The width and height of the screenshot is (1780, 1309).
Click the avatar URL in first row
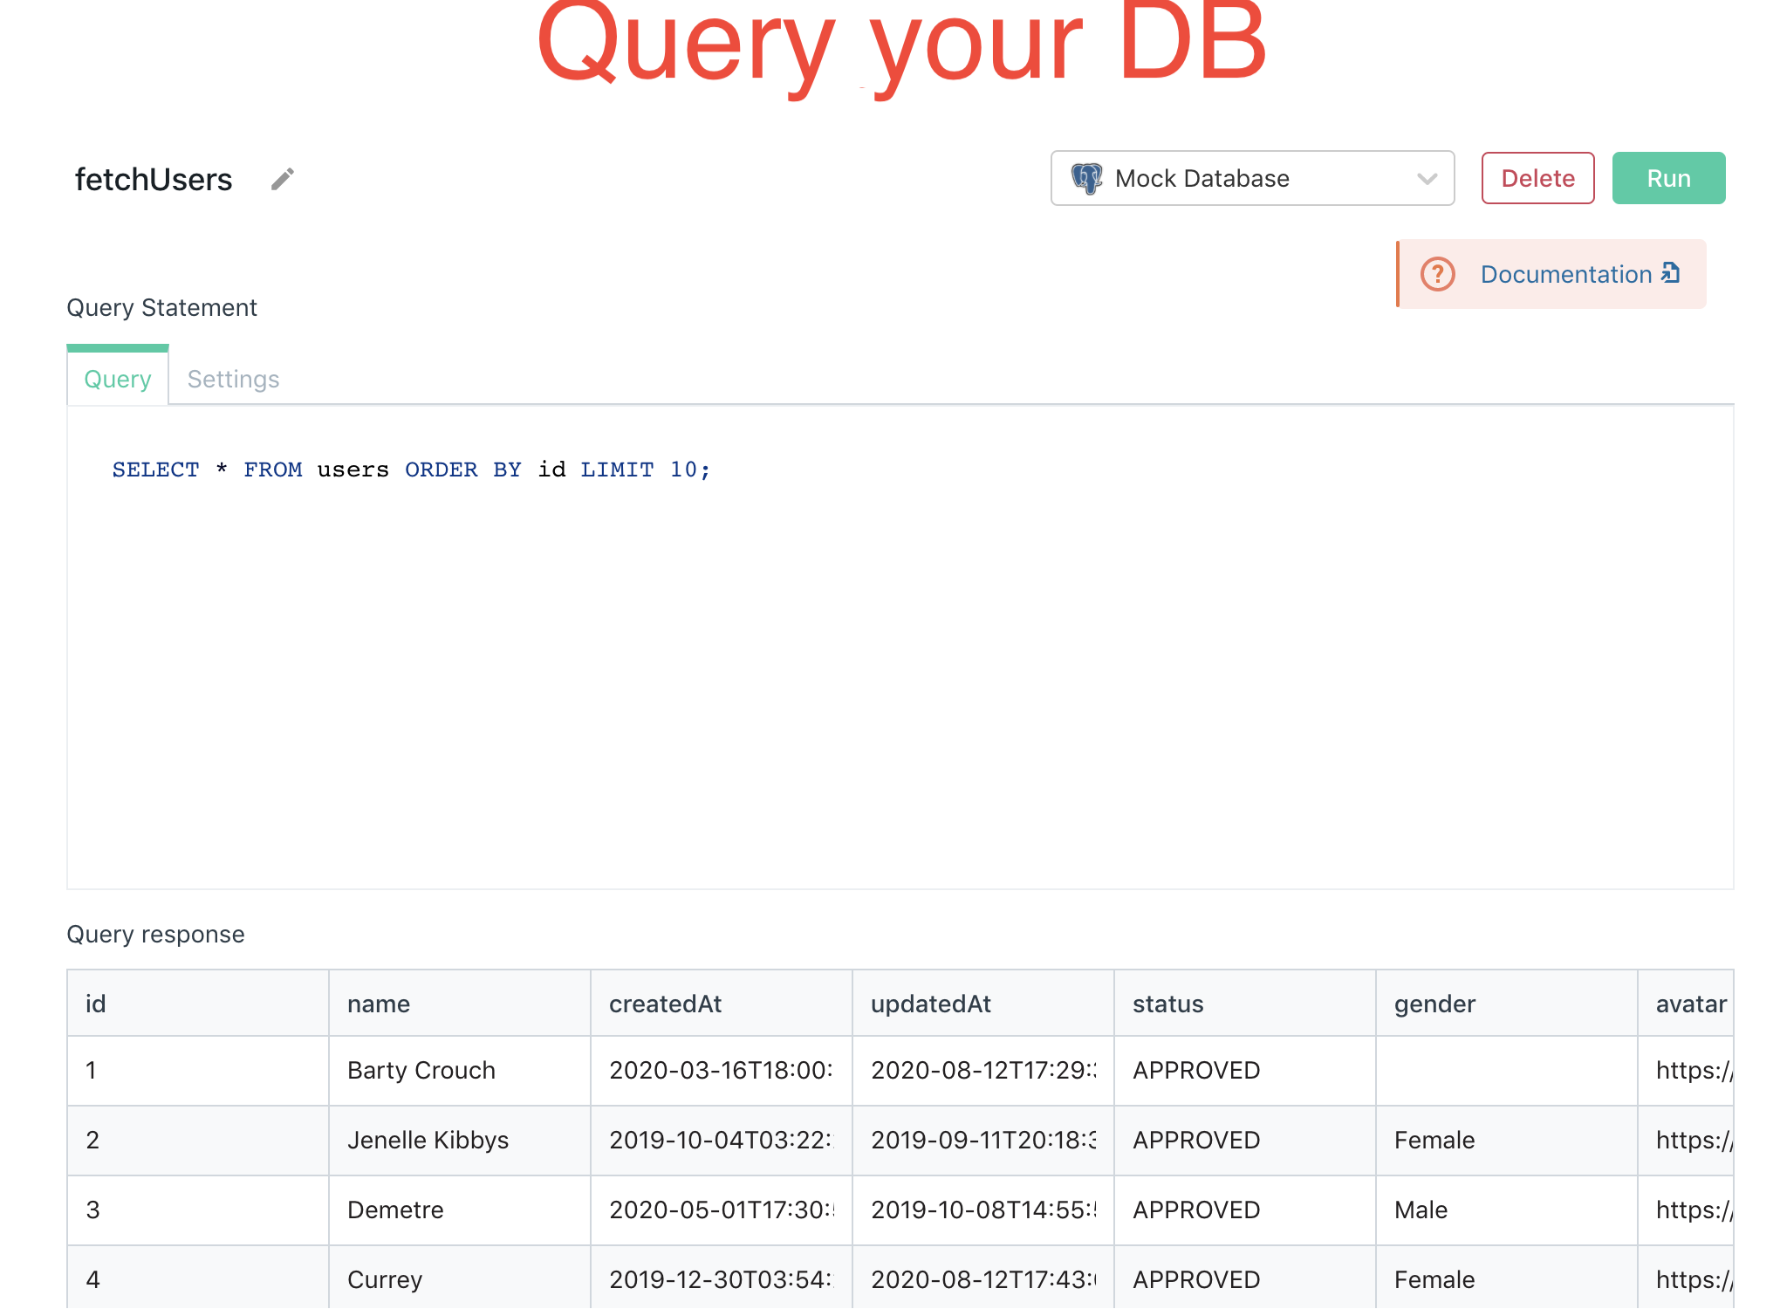[x=1693, y=1070]
